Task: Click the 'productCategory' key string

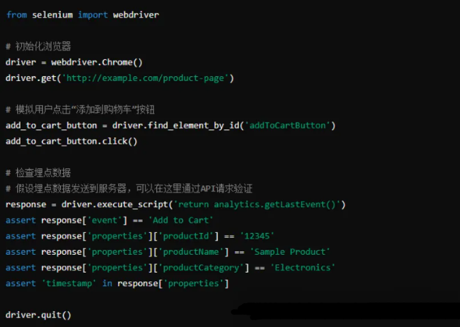Action: click(x=201, y=268)
